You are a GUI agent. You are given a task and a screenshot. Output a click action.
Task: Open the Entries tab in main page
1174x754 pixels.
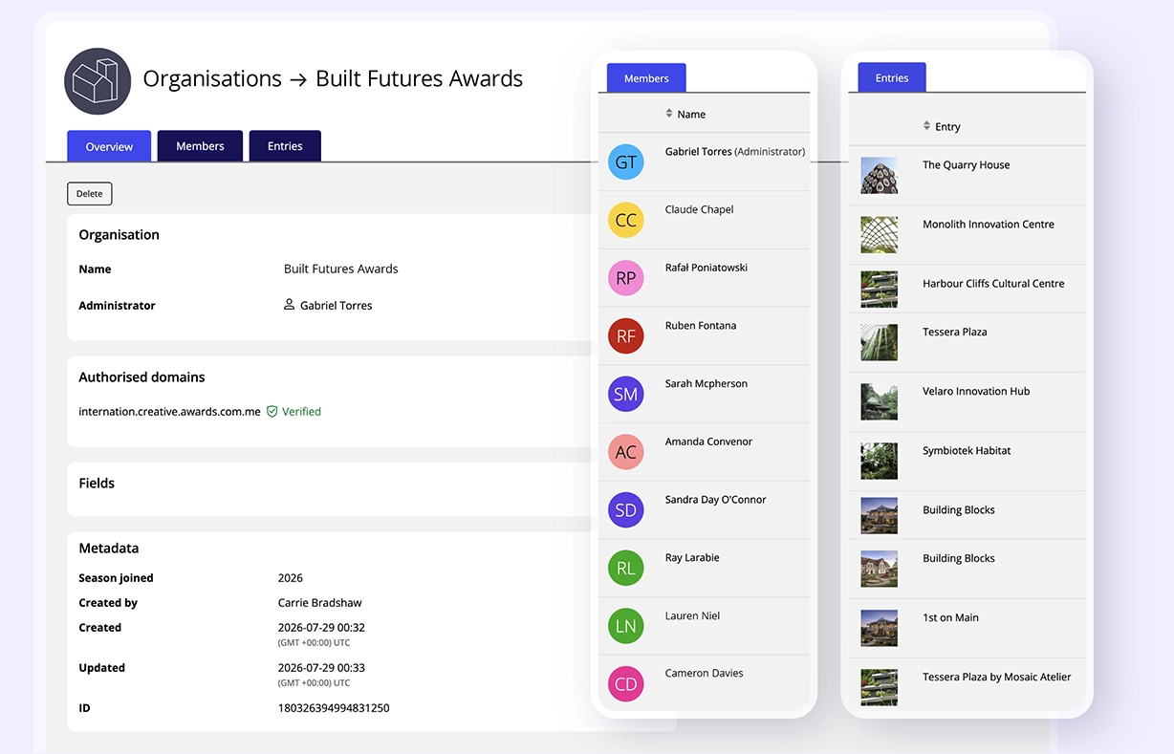tap(285, 146)
